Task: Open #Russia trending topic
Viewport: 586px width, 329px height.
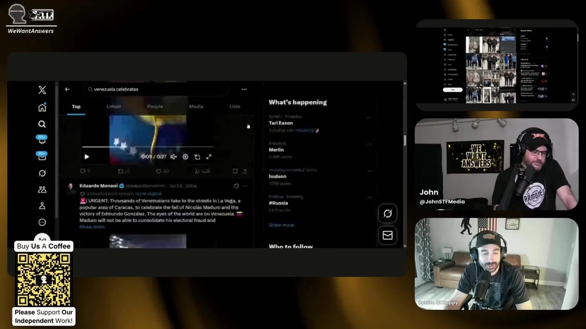Action: (278, 203)
